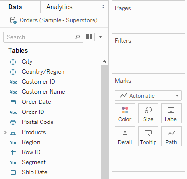Click the fields list scroll up arrow
The image size is (187, 179).
point(104,61)
